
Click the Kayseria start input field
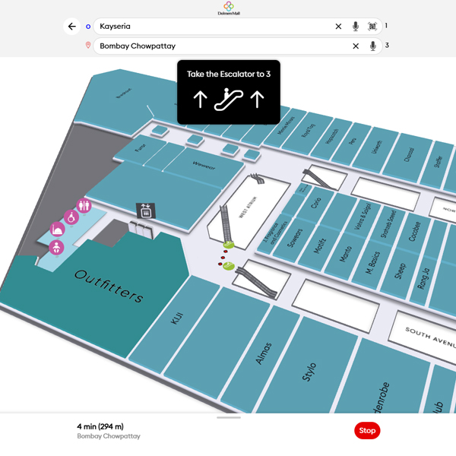(213, 27)
